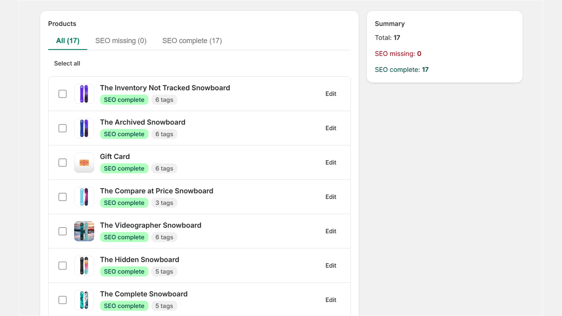Image resolution: width=562 pixels, height=316 pixels.
Task: Click the 6 tags badge on Videographer Snowboard
Action: (x=164, y=237)
